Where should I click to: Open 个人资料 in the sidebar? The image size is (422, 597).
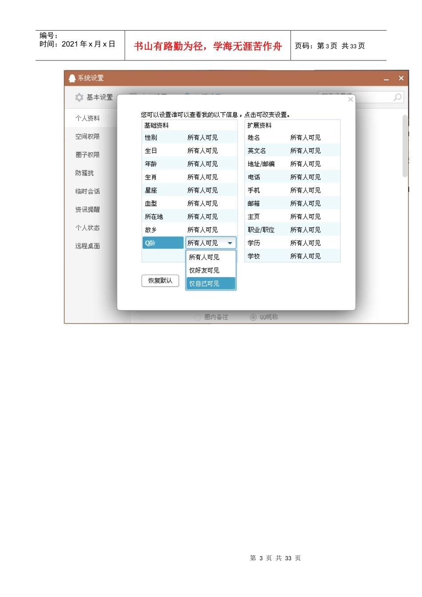[88, 118]
